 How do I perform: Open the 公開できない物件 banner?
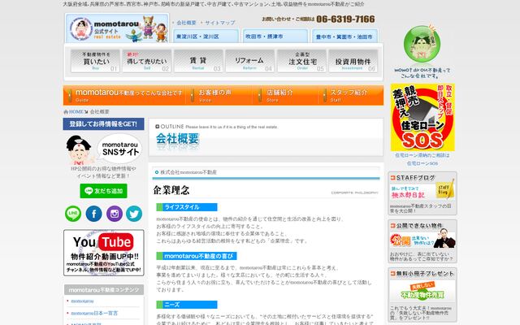click(422, 241)
